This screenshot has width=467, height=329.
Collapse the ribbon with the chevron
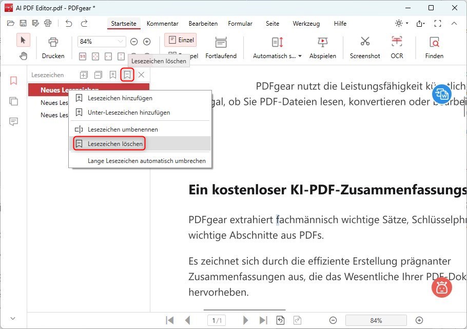coord(454,23)
